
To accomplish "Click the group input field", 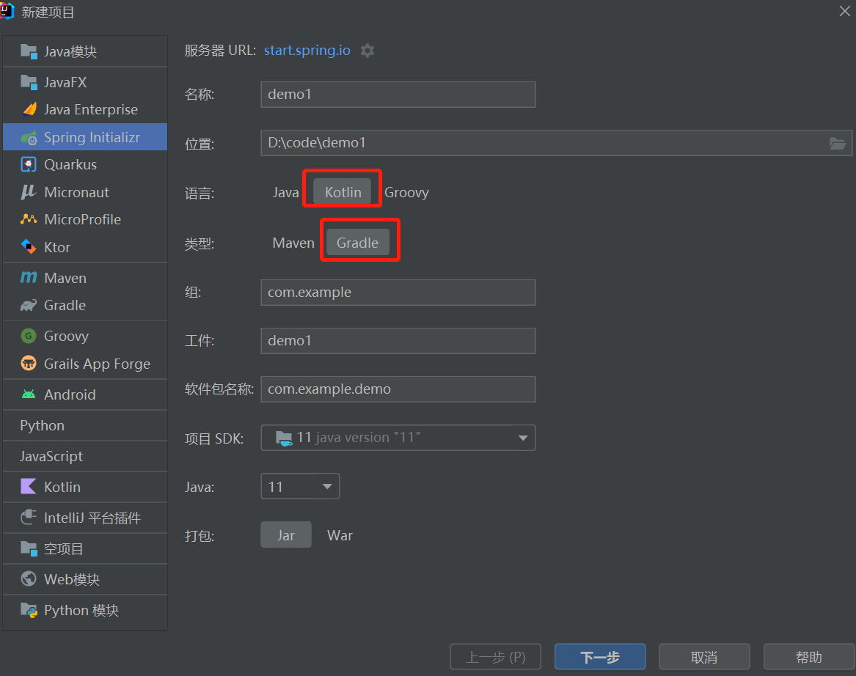I will [x=398, y=293].
